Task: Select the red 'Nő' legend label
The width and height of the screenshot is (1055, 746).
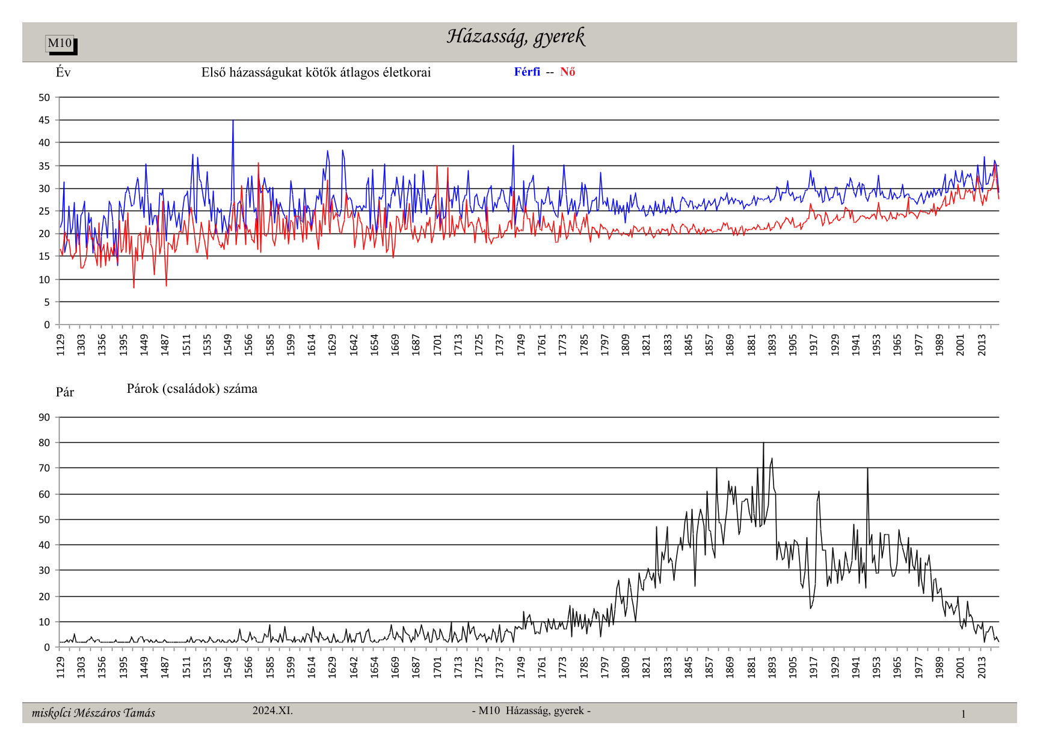Action: point(567,72)
